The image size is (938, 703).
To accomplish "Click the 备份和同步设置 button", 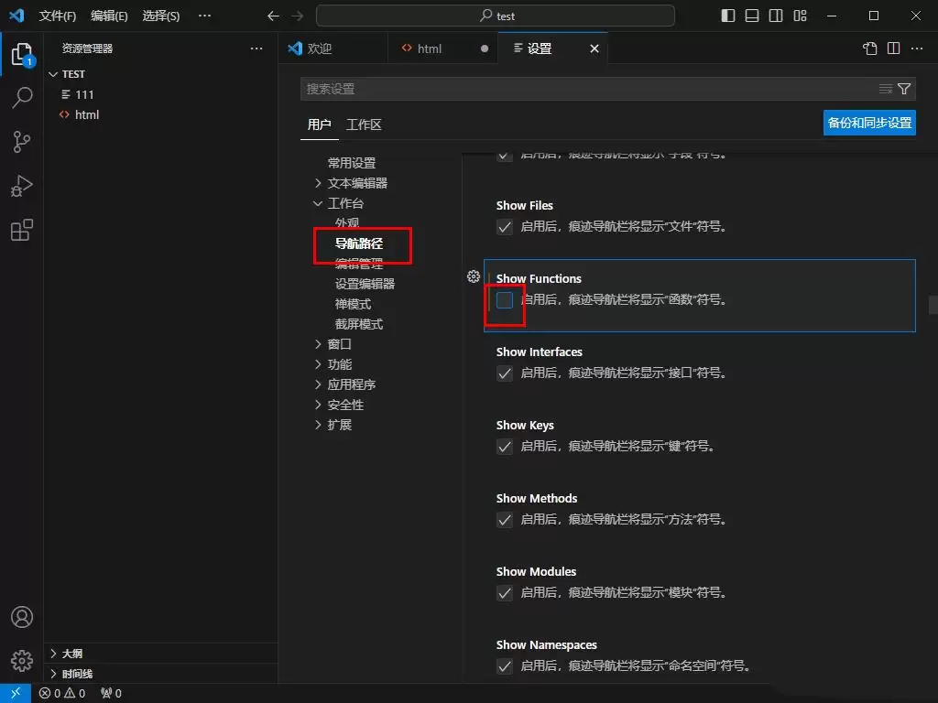I will coord(868,122).
